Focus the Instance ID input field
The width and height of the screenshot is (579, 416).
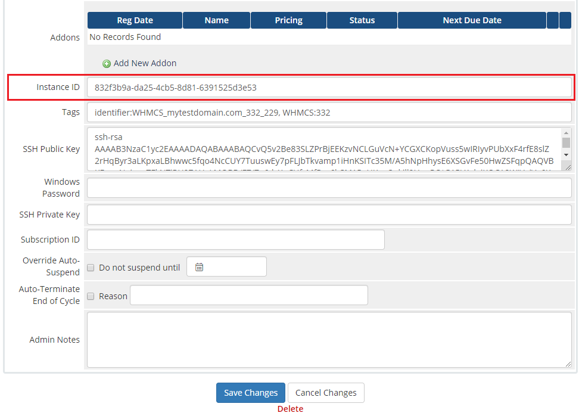(329, 88)
